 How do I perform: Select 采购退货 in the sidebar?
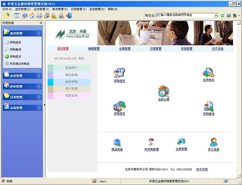tap(13, 57)
